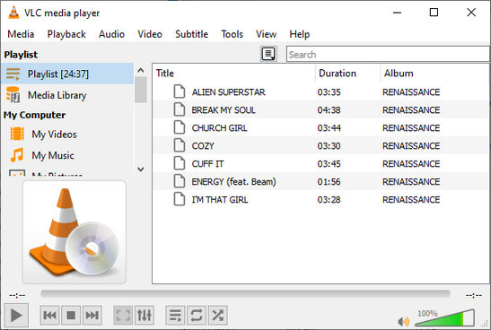This screenshot has height=330, width=491.
Task: Click duration 03:35 cell
Action: tap(329, 92)
